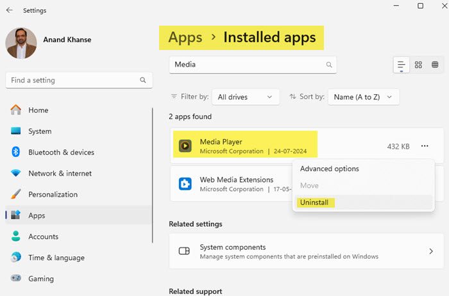The width and height of the screenshot is (449, 296).
Task: Click the Home house icon
Action: click(x=16, y=110)
